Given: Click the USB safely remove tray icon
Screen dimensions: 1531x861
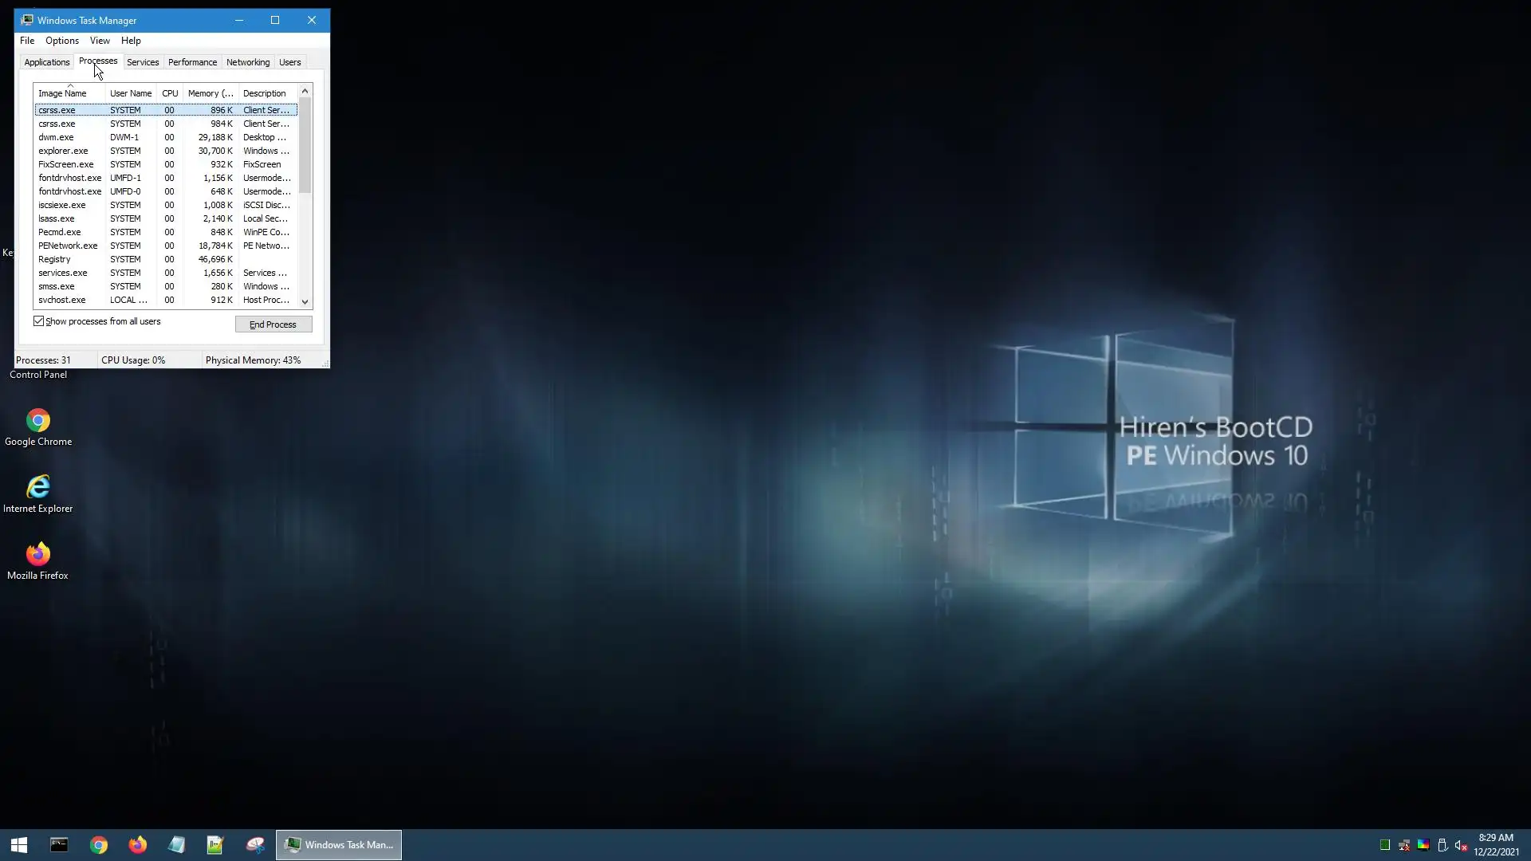Looking at the screenshot, I should (x=1442, y=846).
